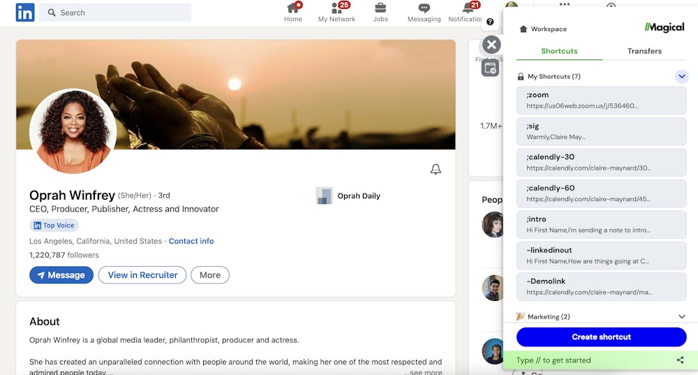Open the LinkedIn logo home link
The width and height of the screenshot is (698, 375).
coord(25,13)
